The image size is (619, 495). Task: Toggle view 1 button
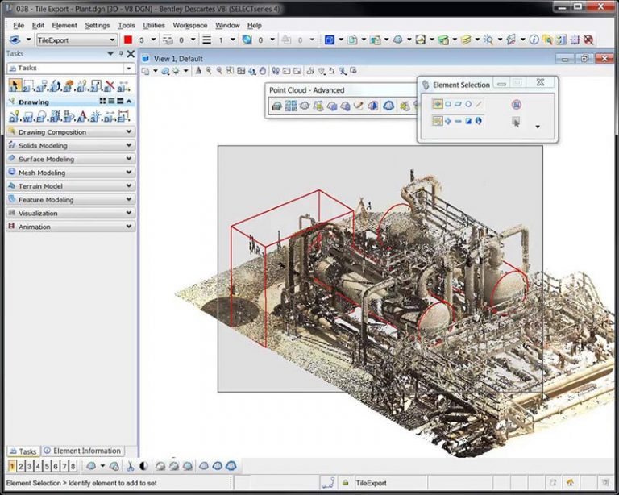pyautogui.click(x=12, y=466)
